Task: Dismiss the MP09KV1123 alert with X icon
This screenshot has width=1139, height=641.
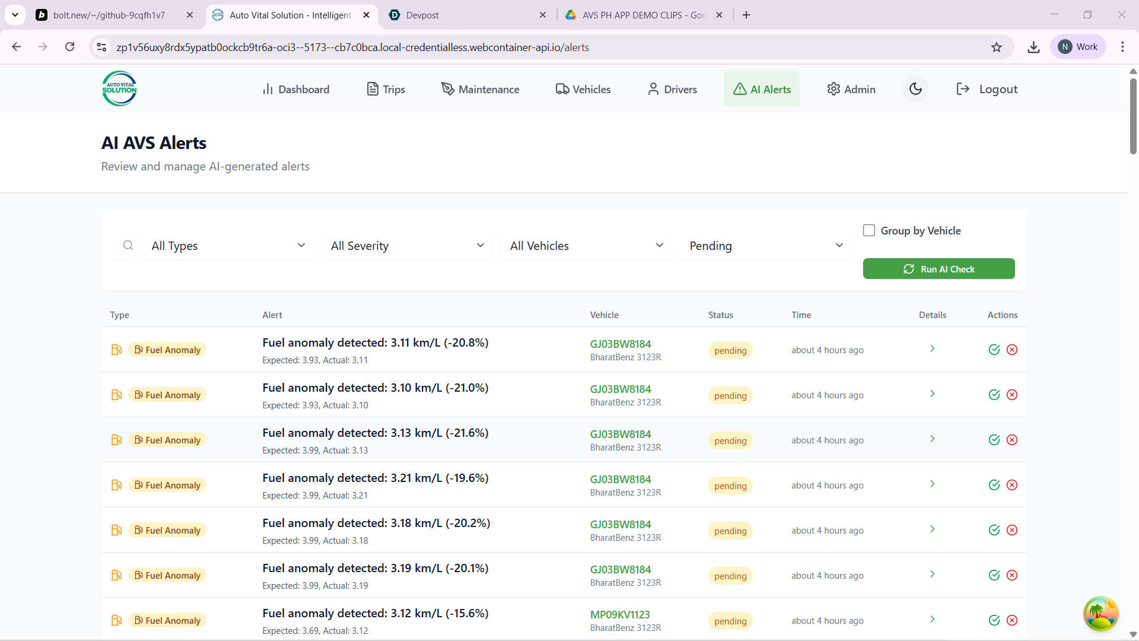Action: click(x=1012, y=620)
